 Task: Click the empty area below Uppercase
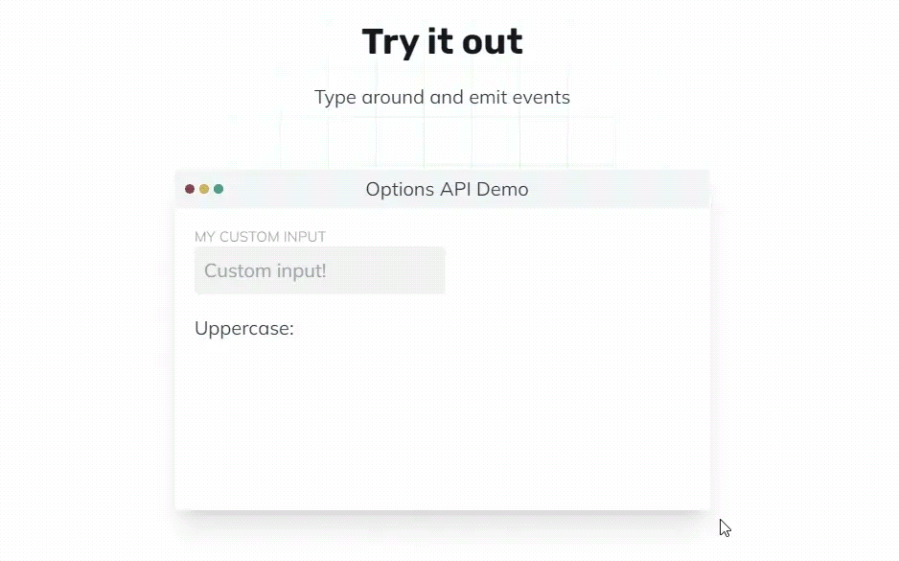[x=441, y=412]
